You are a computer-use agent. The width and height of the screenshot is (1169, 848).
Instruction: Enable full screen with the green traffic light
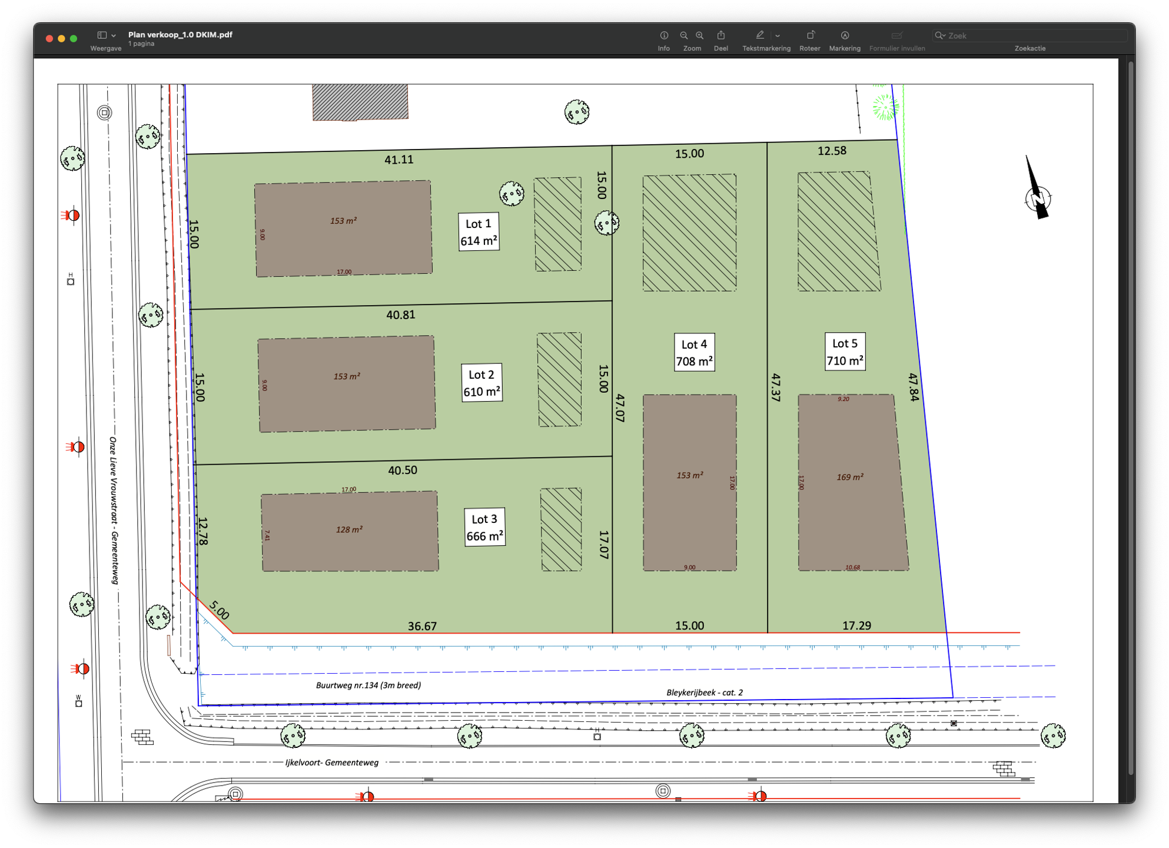coord(72,37)
